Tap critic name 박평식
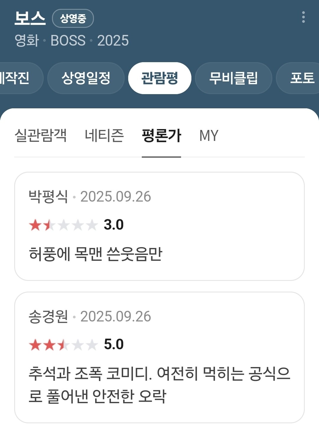Screen dimensions: 319x431 [x=48, y=197]
